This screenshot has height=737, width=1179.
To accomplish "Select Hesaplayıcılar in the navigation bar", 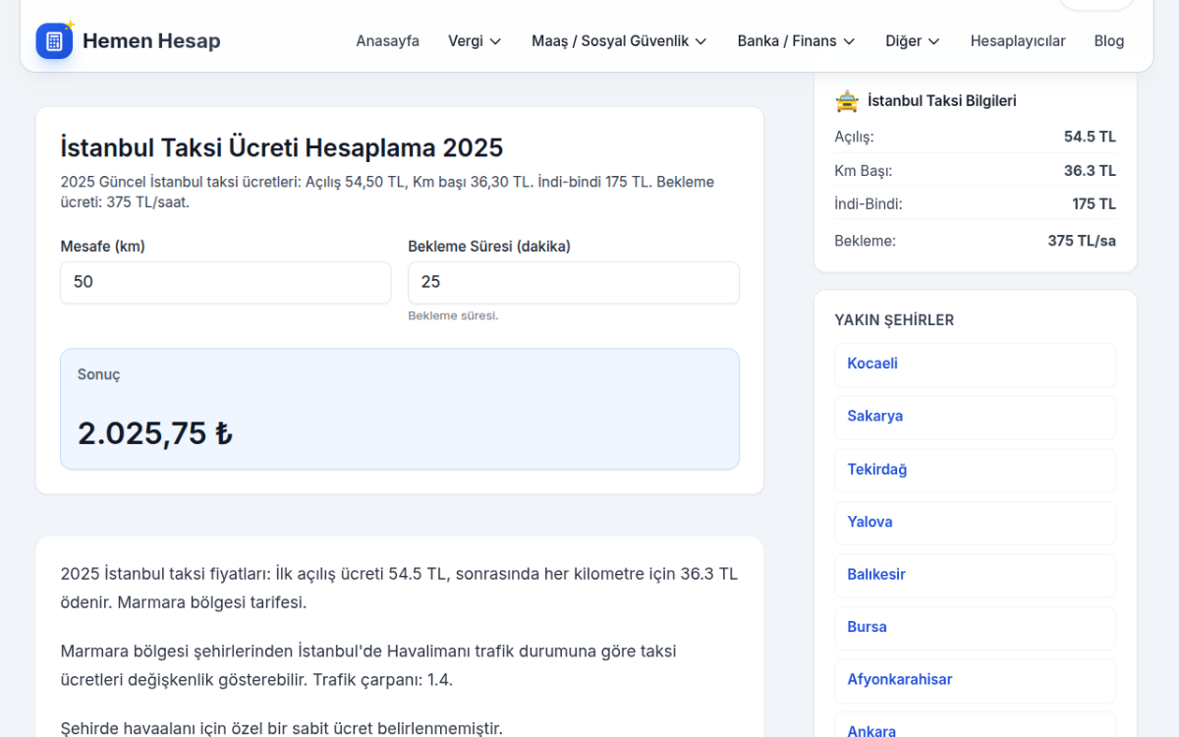I will (1018, 41).
